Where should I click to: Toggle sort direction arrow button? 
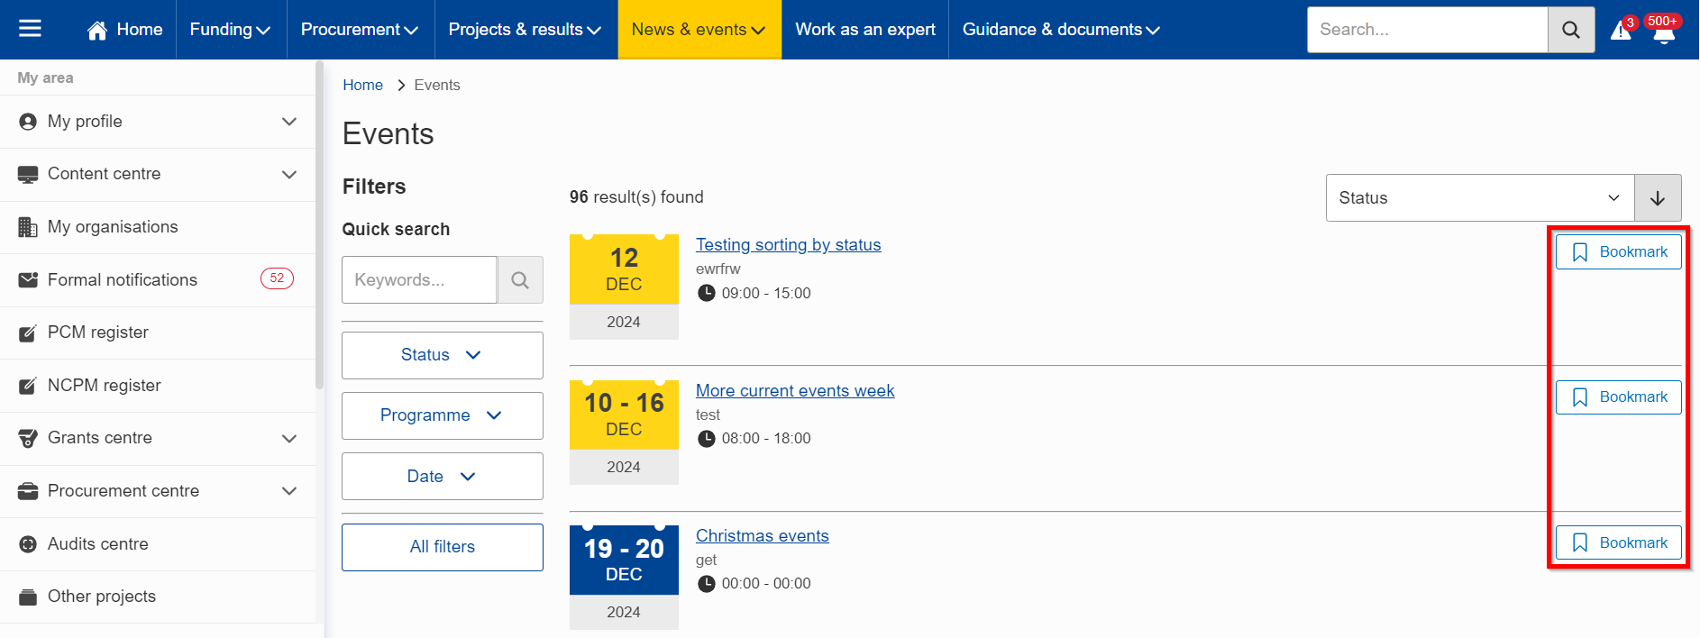[x=1658, y=198]
